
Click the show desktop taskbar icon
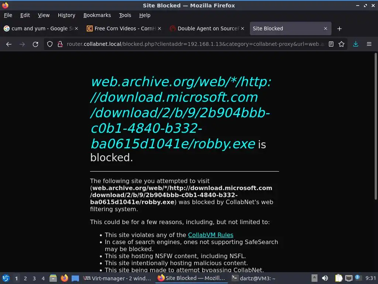[x=75, y=278]
